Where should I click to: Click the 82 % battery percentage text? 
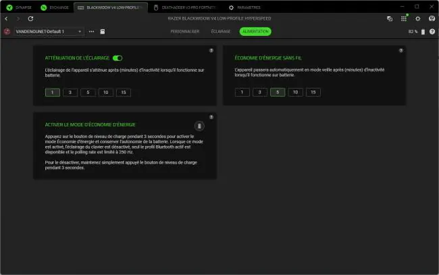tap(413, 32)
